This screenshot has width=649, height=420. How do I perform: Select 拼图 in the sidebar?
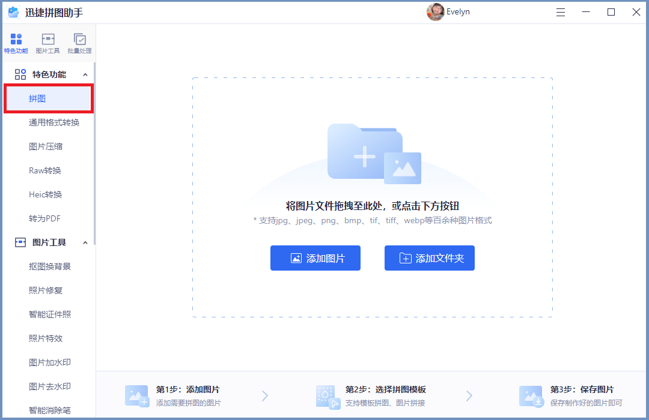[37, 98]
